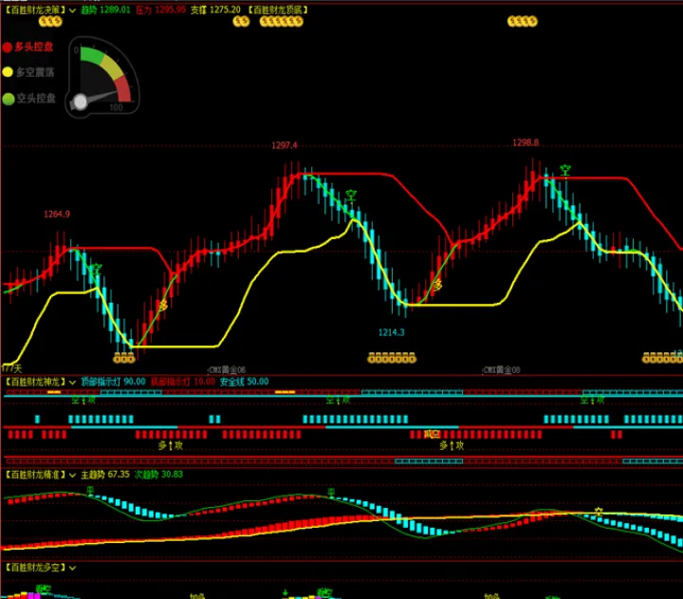Expand the 百胜财龙神龙 indicator dropdown
This screenshot has height=599, width=683.
(x=71, y=381)
